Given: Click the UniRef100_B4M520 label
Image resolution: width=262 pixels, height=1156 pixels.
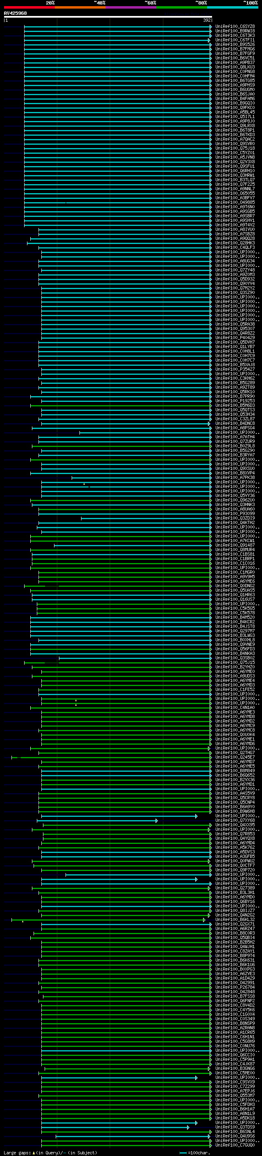Looking at the screenshot, I should pos(235,618).
